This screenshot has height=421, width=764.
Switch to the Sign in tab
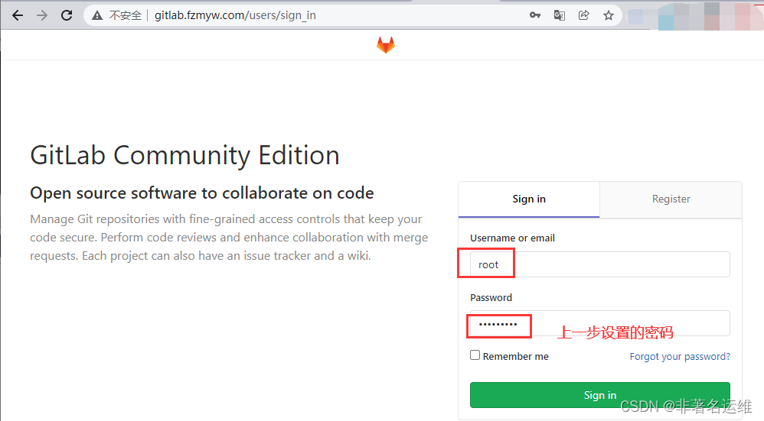tap(529, 199)
